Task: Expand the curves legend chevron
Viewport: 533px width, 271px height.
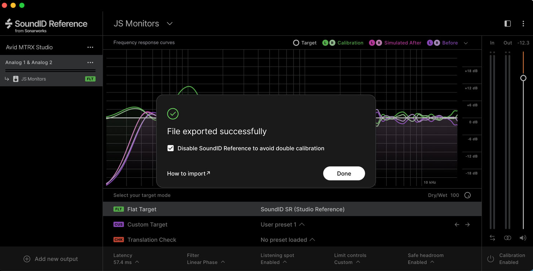Action: coord(466,43)
